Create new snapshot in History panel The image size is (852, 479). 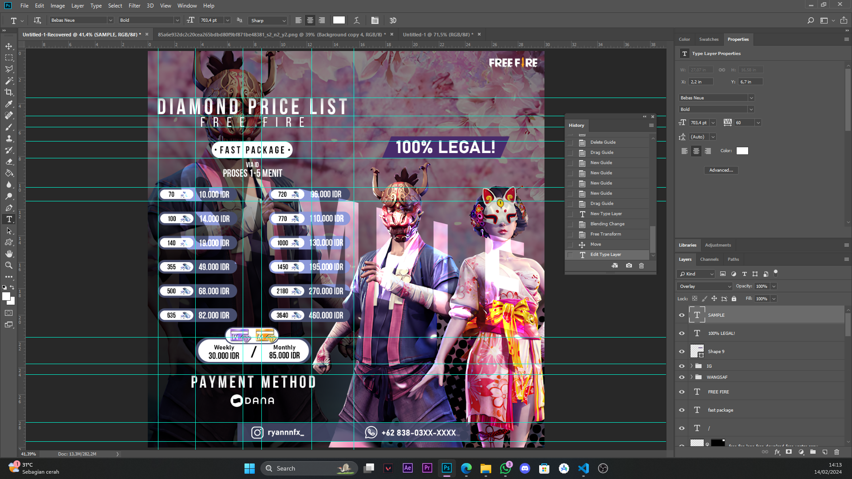click(629, 266)
